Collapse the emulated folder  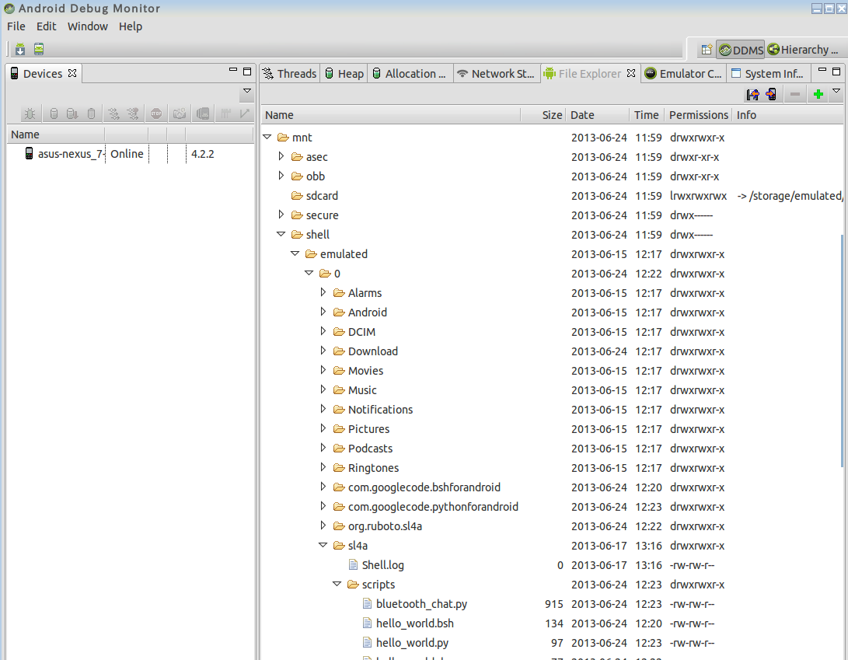pos(295,253)
